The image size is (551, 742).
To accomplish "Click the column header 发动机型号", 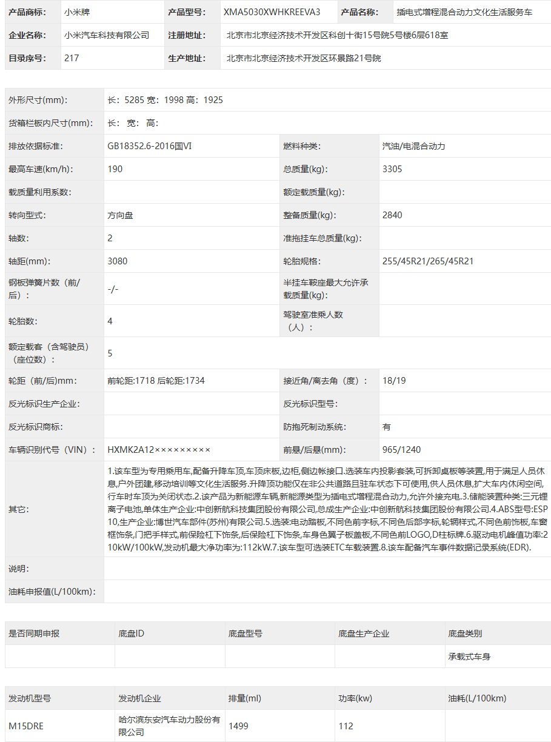I will (30, 698).
